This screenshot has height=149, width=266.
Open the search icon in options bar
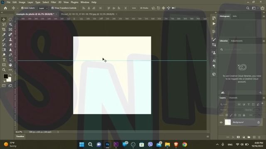tap(248, 8)
